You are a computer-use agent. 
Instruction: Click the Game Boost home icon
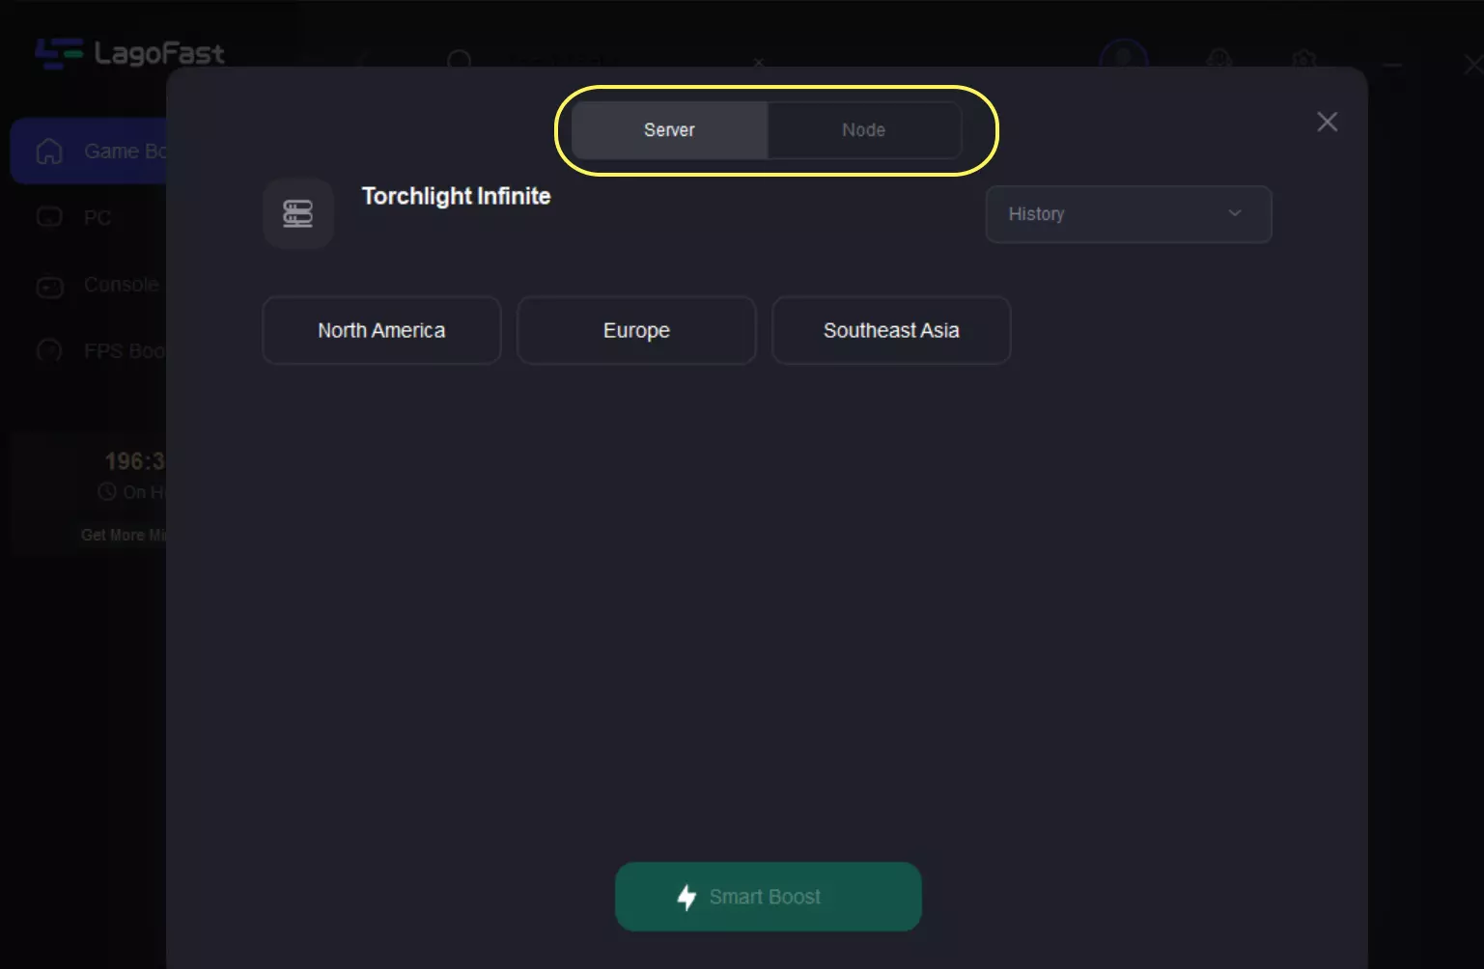[49, 152]
